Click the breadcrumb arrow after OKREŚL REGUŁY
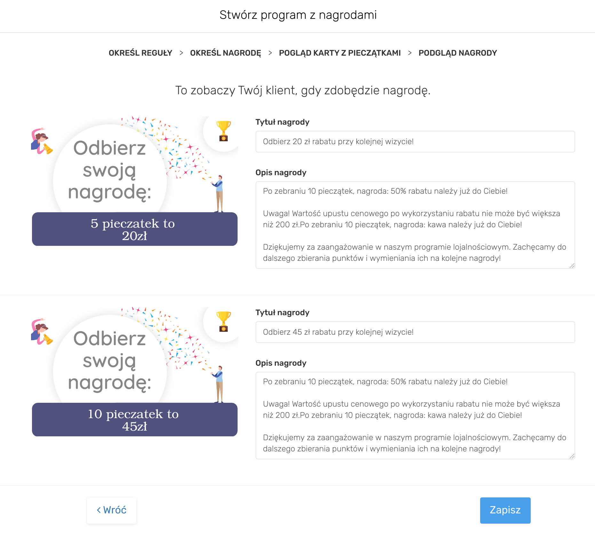The height and width of the screenshot is (546, 595). [x=181, y=53]
